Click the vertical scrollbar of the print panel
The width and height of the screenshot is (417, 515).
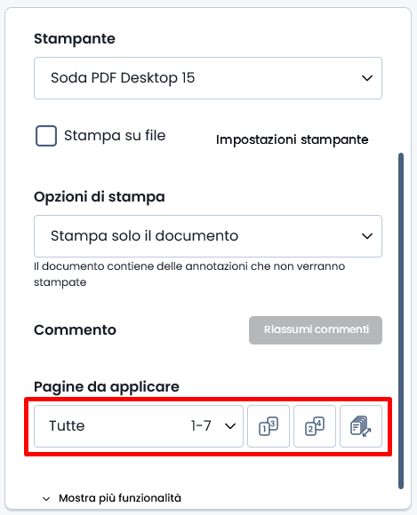click(401, 321)
